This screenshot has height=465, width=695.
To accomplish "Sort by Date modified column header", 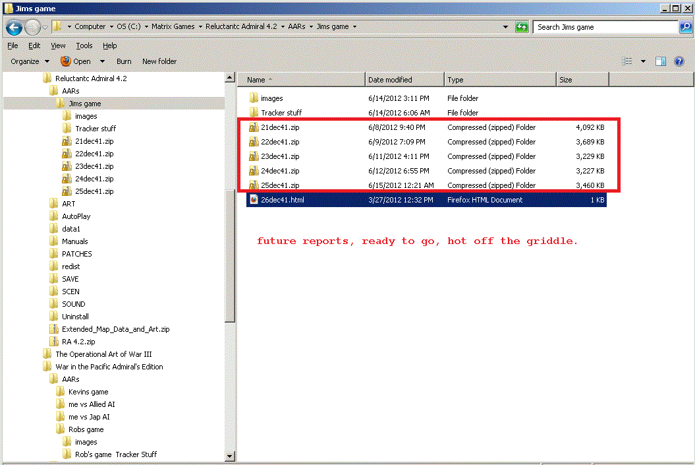I will pyautogui.click(x=404, y=80).
